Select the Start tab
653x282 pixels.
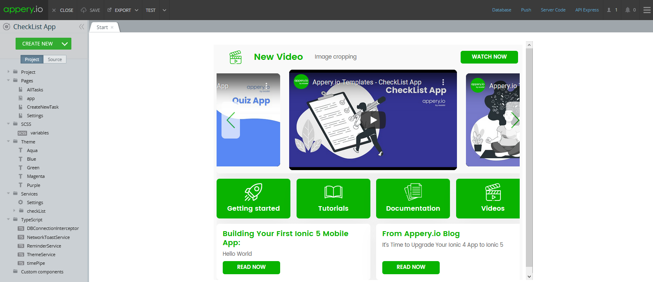click(102, 27)
